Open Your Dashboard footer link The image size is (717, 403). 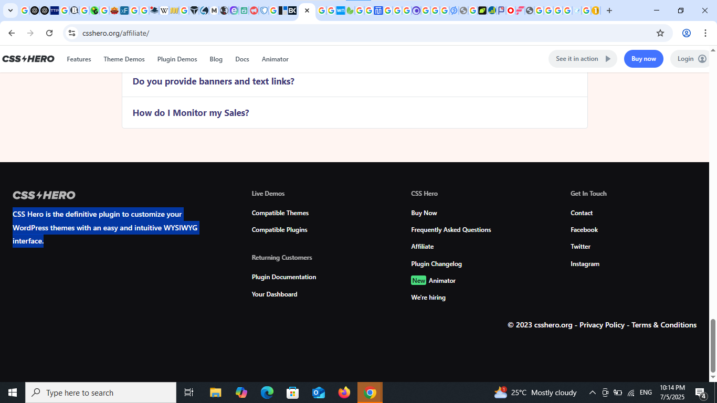(x=275, y=294)
